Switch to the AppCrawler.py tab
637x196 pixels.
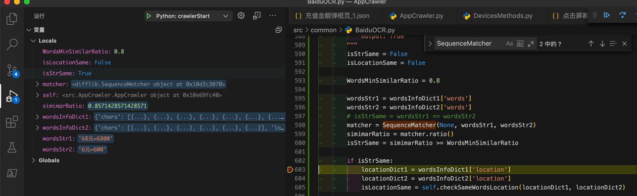416,16
